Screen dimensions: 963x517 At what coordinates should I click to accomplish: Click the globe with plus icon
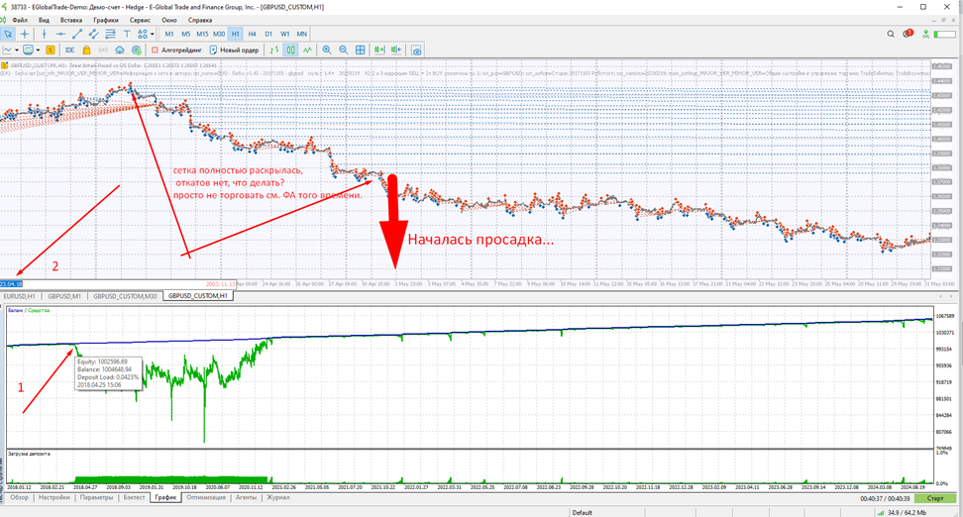click(137, 51)
